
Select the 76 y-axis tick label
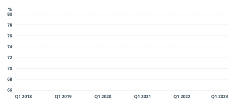tap(10, 36)
